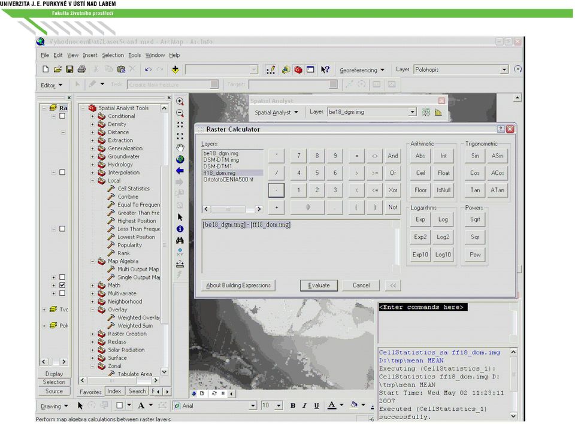Launch ArcCatalog from the standard toolbar
This screenshot has height=424, width=575.
point(286,69)
